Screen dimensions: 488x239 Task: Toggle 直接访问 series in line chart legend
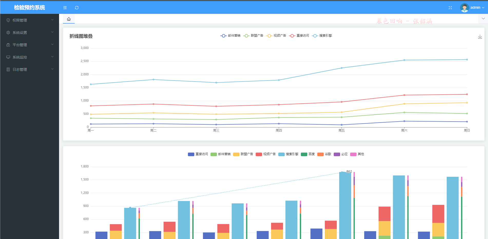click(299, 36)
